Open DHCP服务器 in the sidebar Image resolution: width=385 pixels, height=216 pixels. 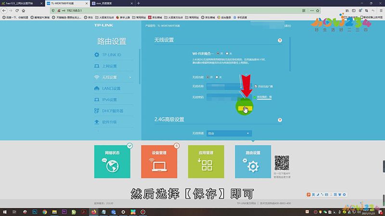pos(114,111)
